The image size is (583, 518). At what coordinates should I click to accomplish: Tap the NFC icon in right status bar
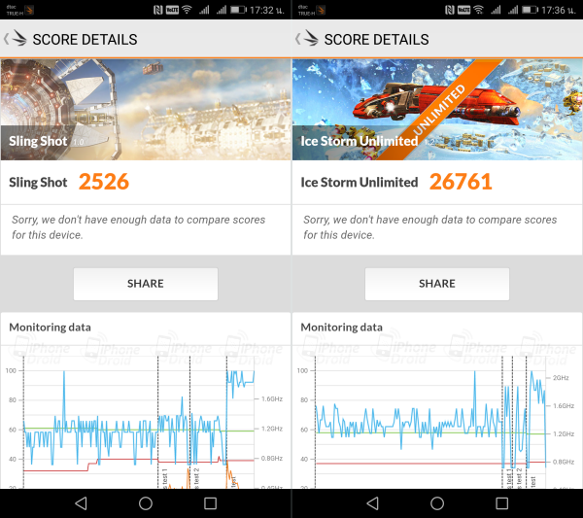449,10
